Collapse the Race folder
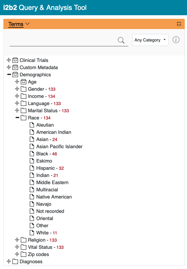The height and width of the screenshot is (269, 187). coord(17,118)
